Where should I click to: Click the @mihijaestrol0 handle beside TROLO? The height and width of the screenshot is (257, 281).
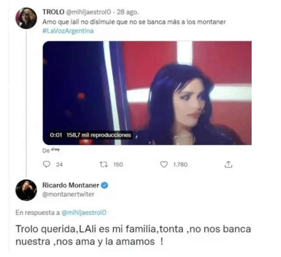89,12
